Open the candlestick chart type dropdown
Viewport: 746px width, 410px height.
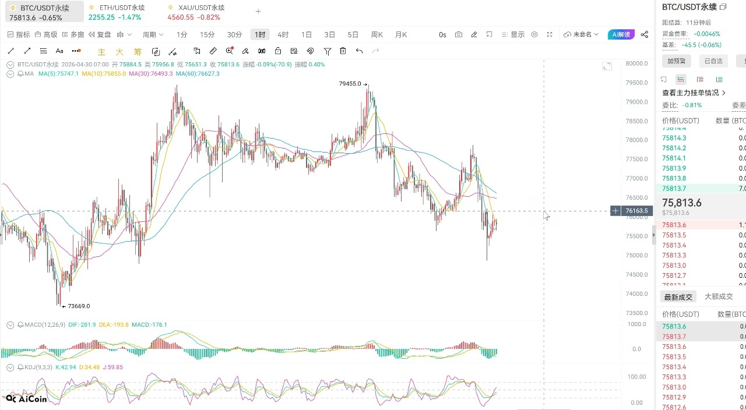(x=124, y=34)
